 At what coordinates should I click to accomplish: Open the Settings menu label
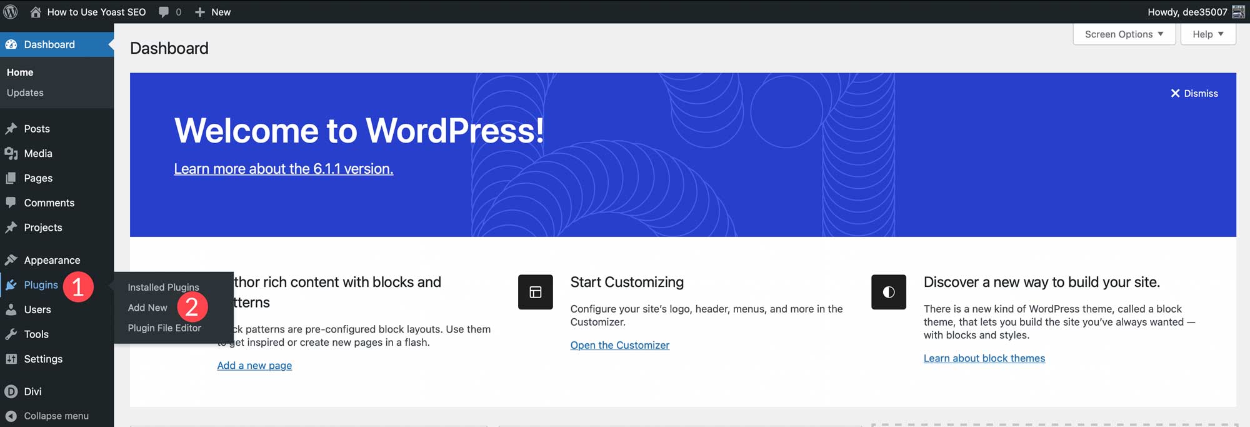[x=43, y=359]
